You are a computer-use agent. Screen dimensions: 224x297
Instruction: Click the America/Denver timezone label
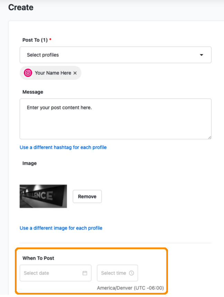[x=130, y=288]
